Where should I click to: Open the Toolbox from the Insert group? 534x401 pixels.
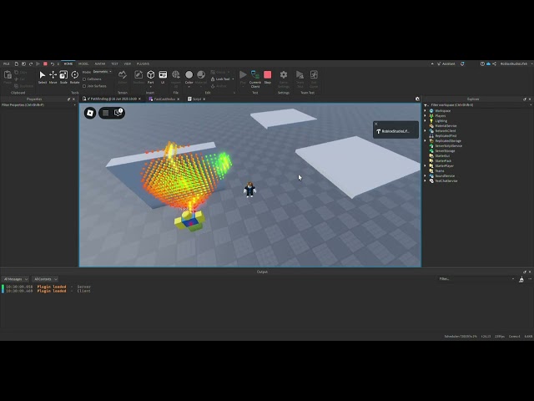tap(139, 77)
